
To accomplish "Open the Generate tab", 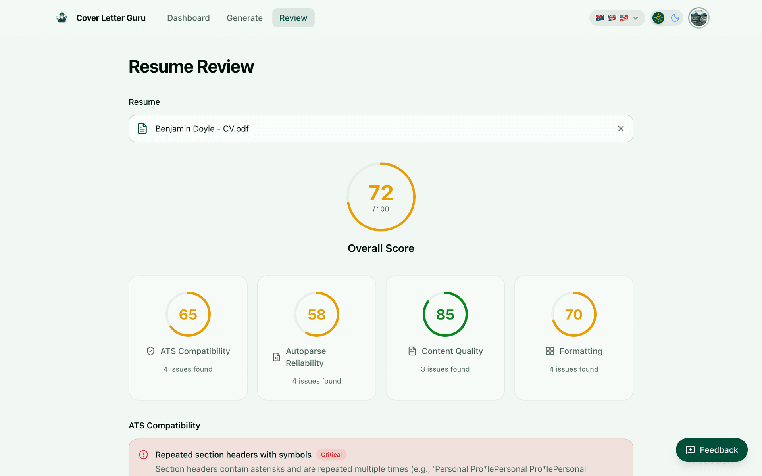I will click(x=244, y=17).
